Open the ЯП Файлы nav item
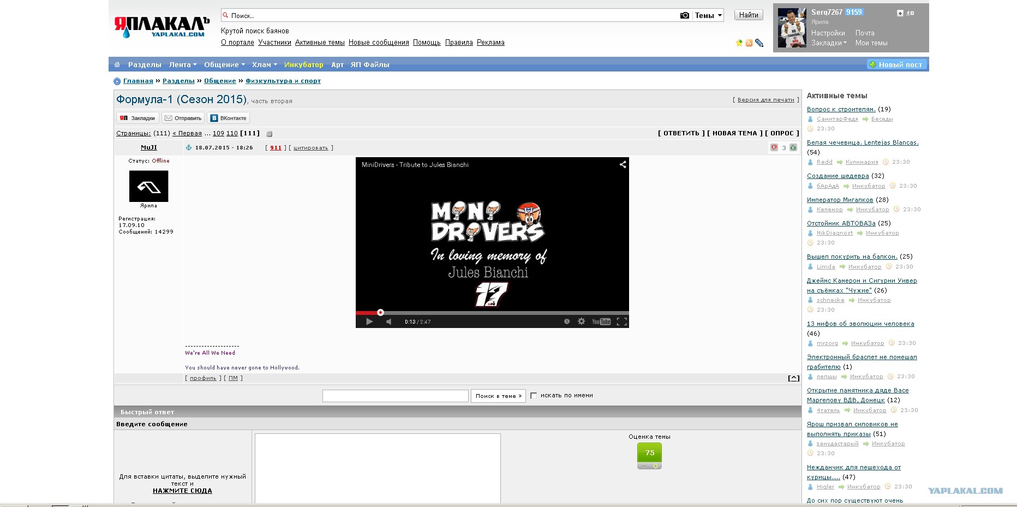 click(370, 64)
